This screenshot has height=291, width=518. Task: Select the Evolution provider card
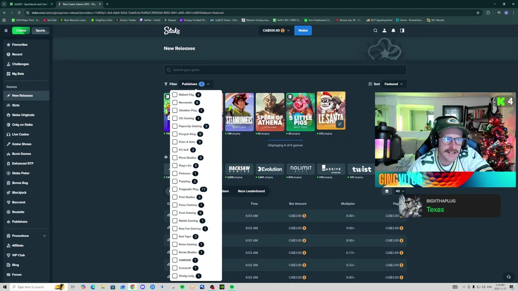(x=270, y=169)
